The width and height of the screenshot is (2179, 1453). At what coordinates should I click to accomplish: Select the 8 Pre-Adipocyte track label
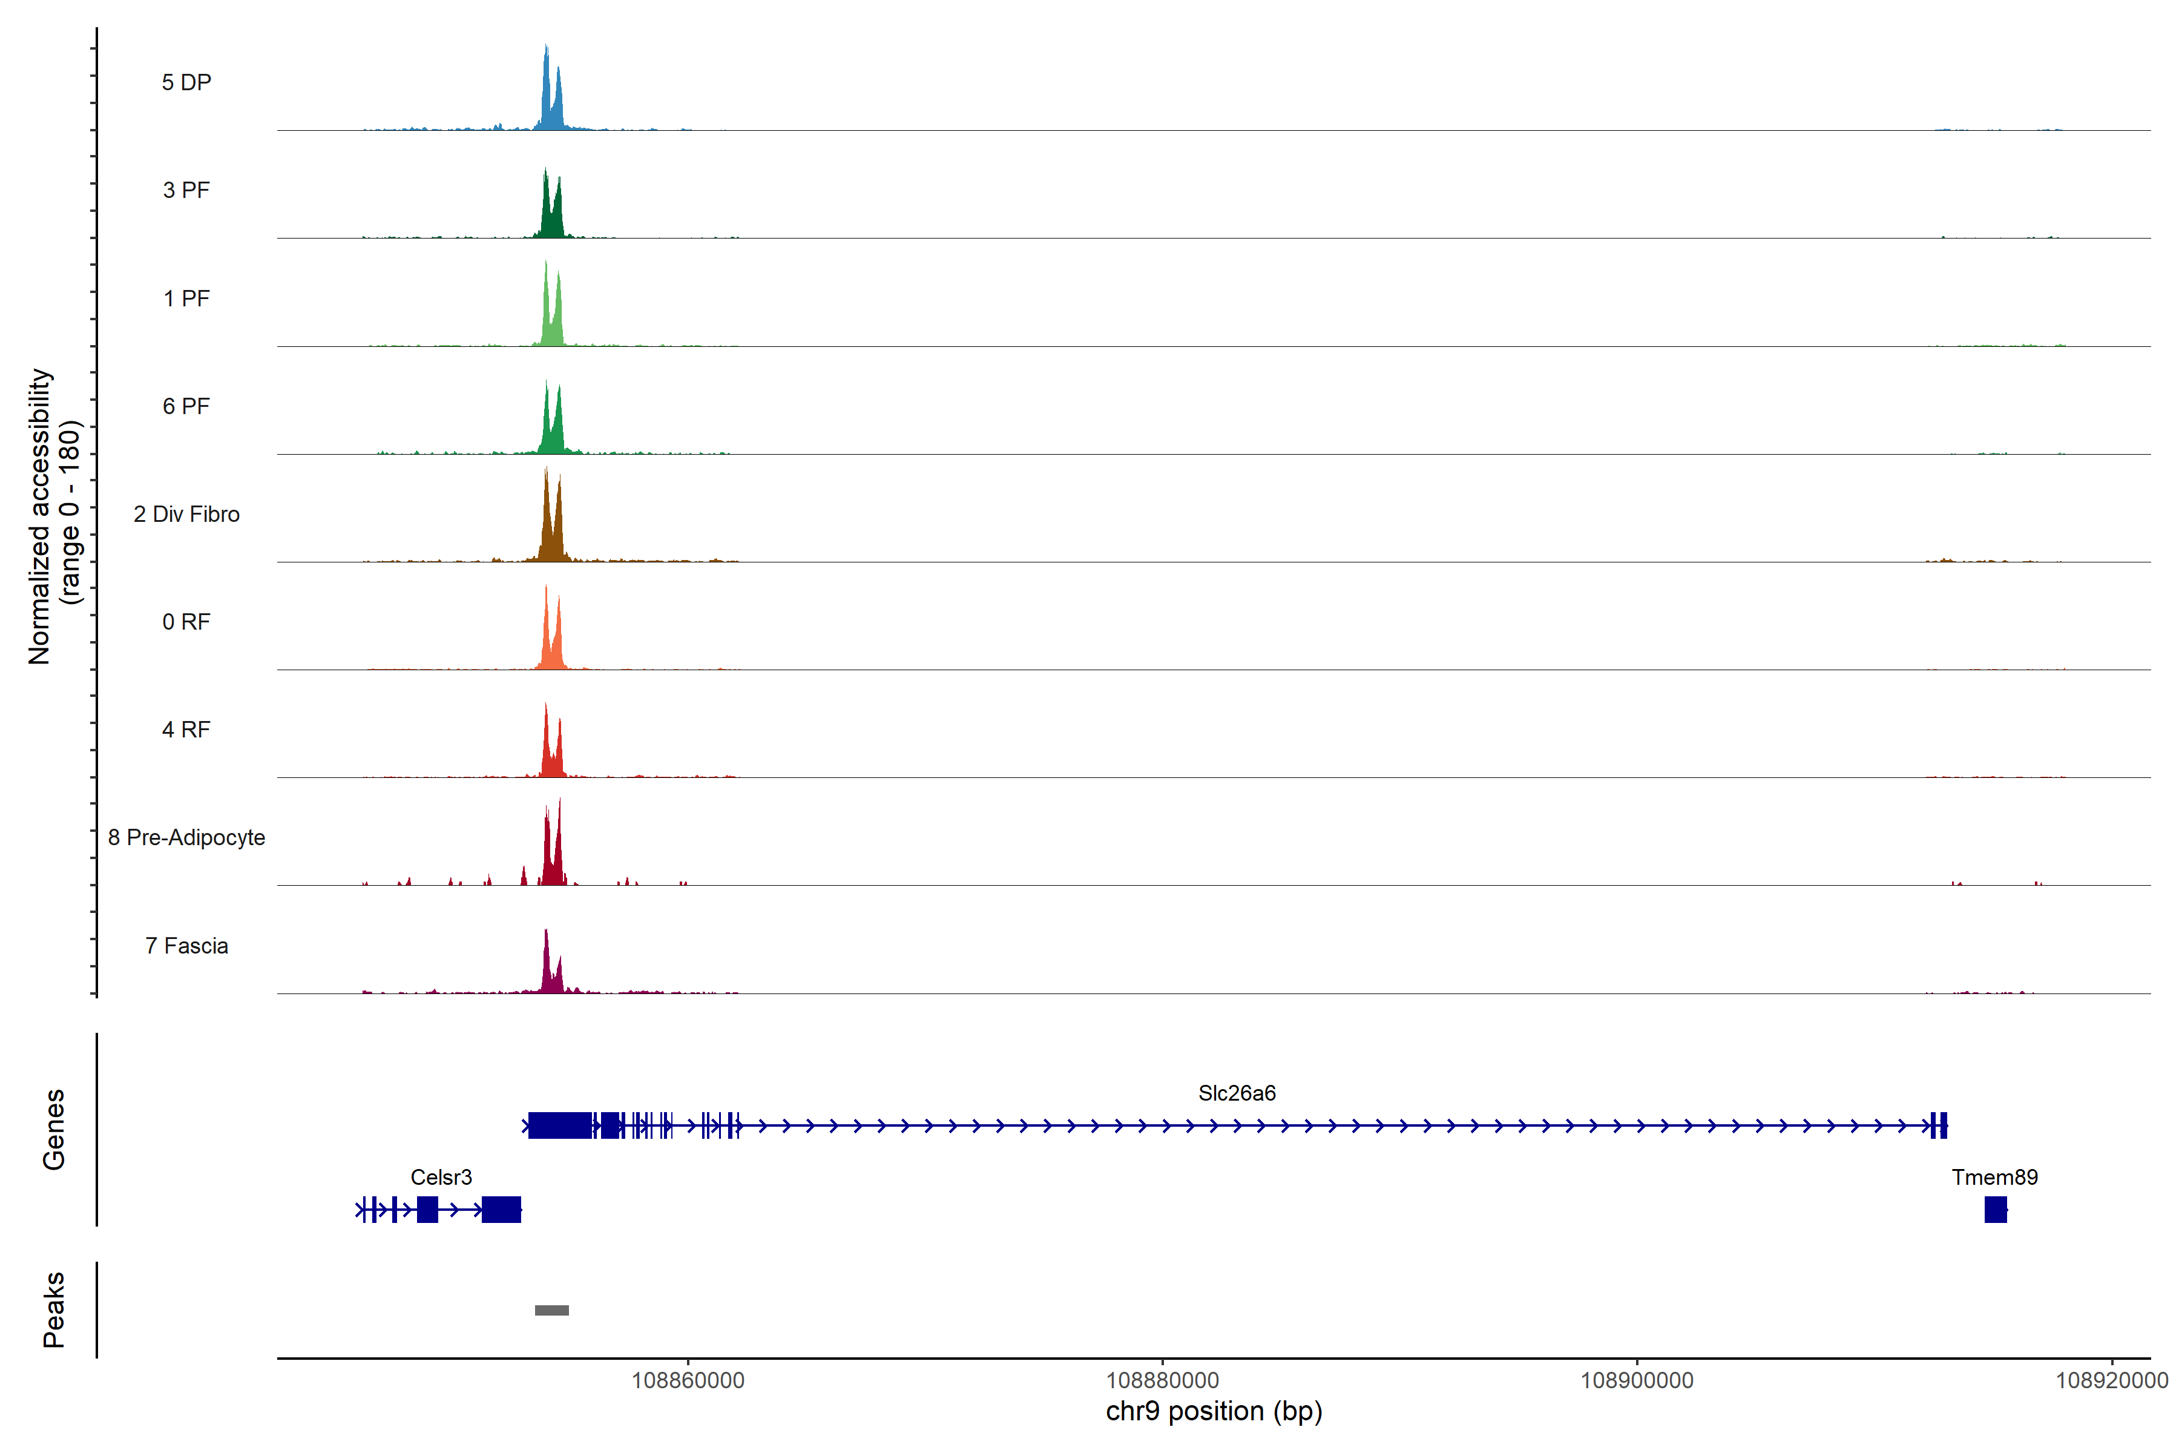click(186, 838)
